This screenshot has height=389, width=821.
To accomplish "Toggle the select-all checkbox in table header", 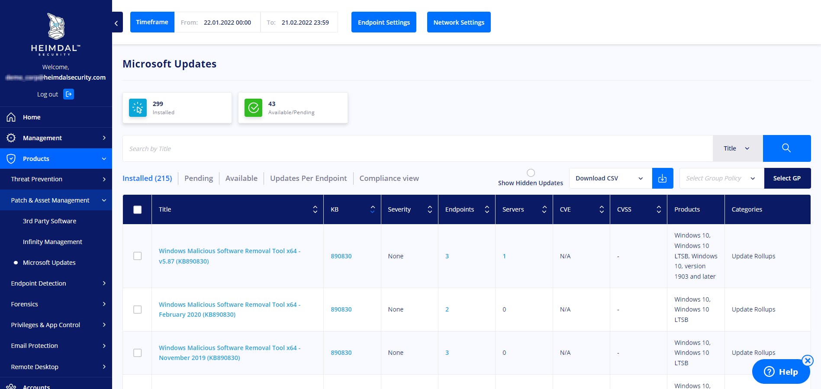I will (138, 209).
